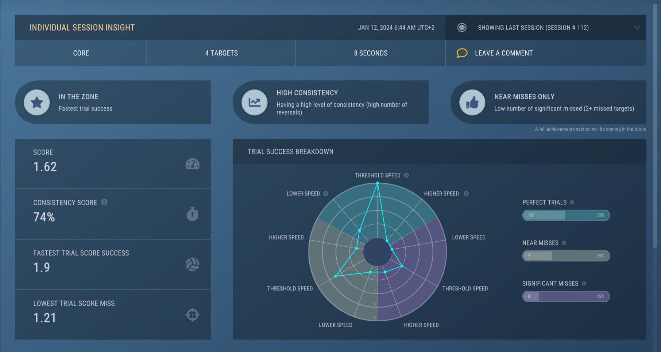Click the speech bubble icon for comments
Screen dimensions: 661x352
[462, 53]
